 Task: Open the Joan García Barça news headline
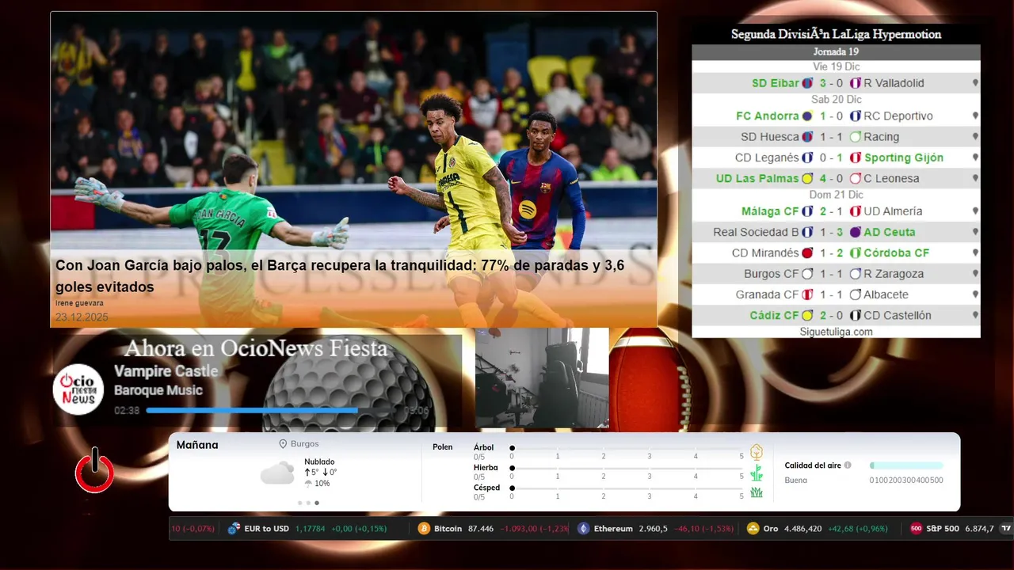[x=340, y=276]
